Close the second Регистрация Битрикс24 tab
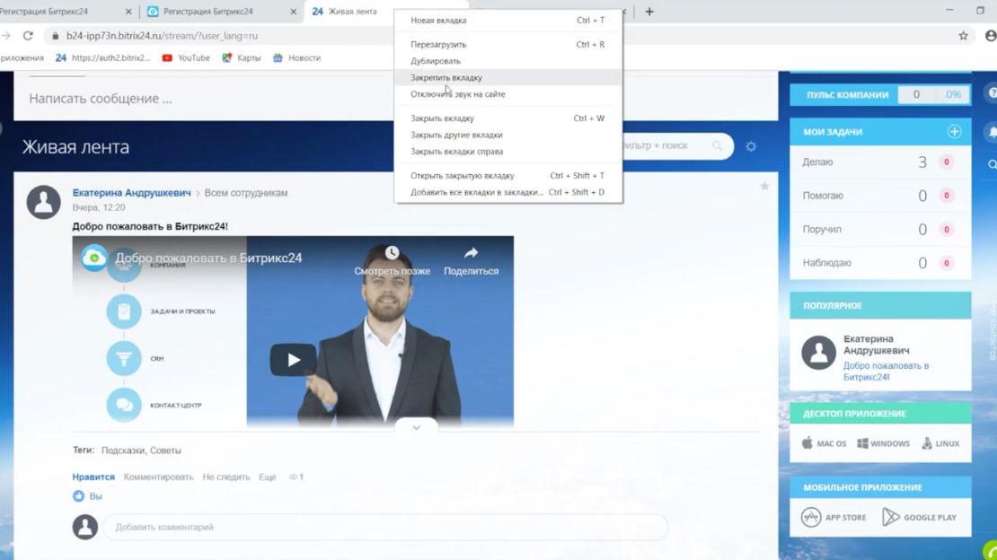Image resolution: width=997 pixels, height=560 pixels. [x=293, y=12]
